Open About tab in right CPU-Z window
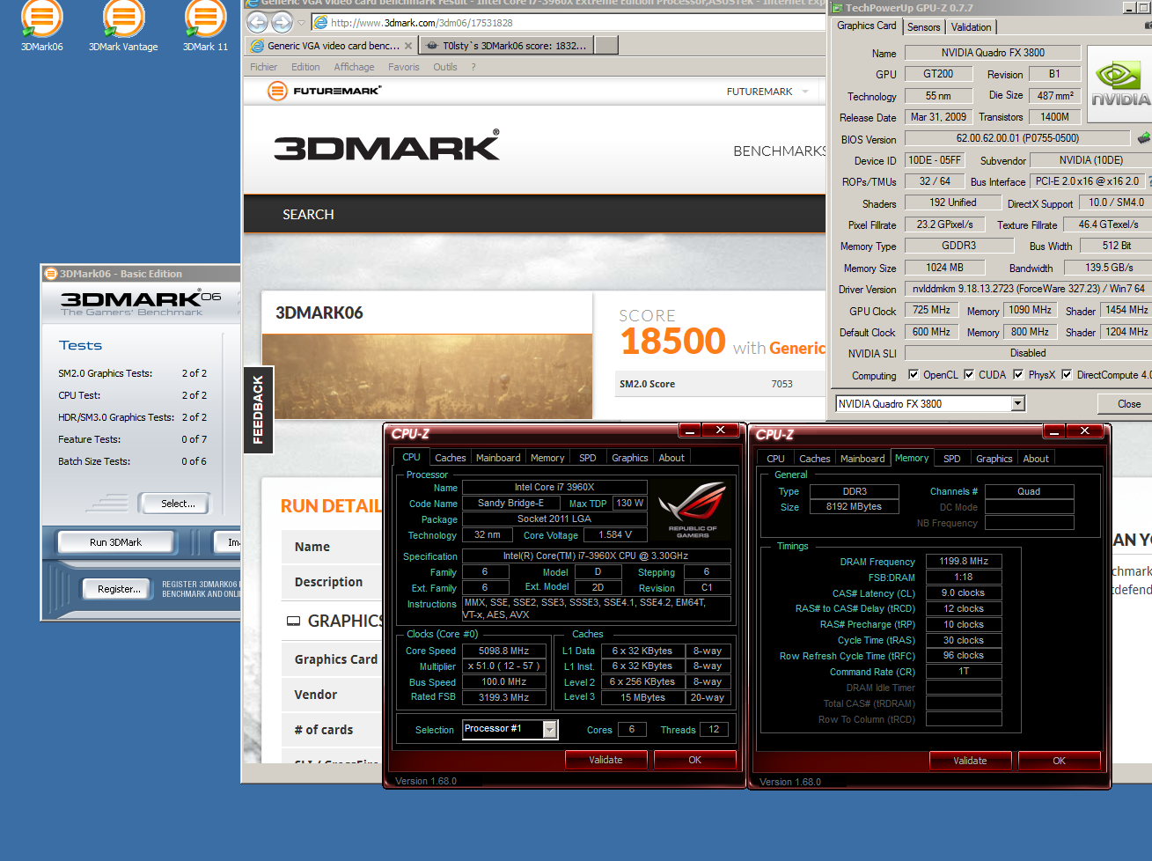The width and height of the screenshot is (1152, 861). click(1036, 459)
